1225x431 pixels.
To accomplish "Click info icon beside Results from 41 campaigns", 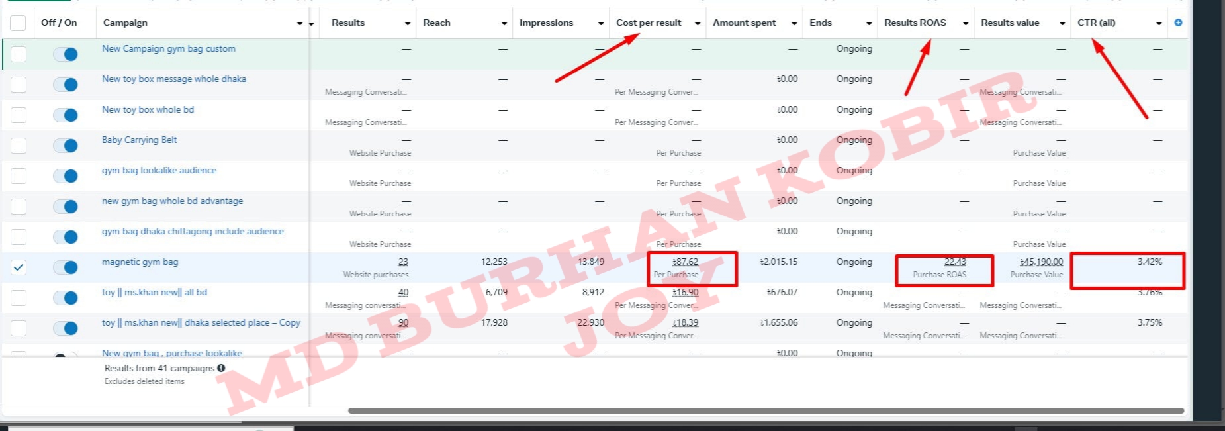I will point(221,368).
